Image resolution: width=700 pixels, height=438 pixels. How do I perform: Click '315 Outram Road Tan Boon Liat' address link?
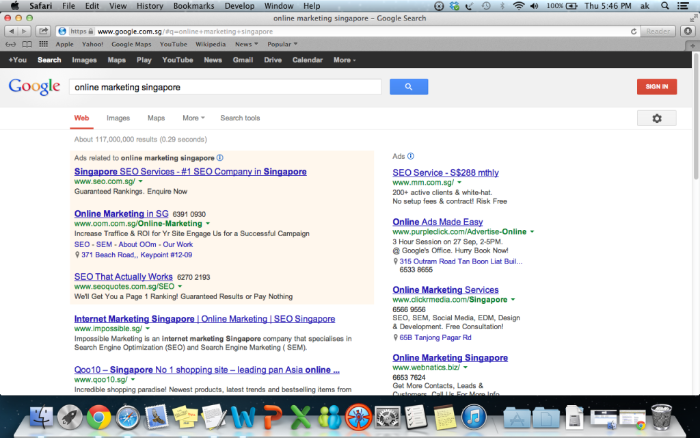[461, 261]
